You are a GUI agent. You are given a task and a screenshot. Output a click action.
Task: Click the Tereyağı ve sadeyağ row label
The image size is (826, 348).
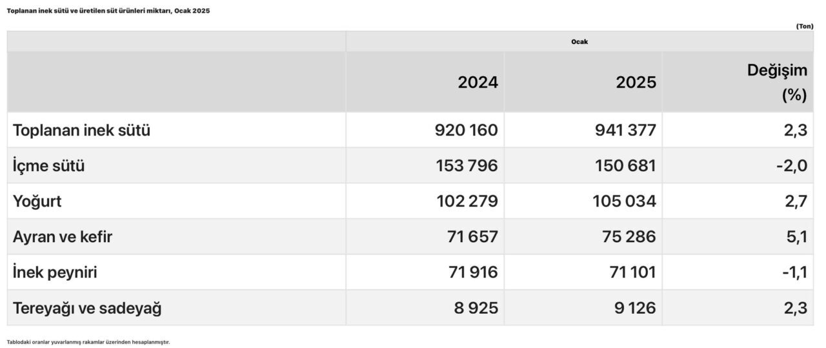click(x=87, y=308)
